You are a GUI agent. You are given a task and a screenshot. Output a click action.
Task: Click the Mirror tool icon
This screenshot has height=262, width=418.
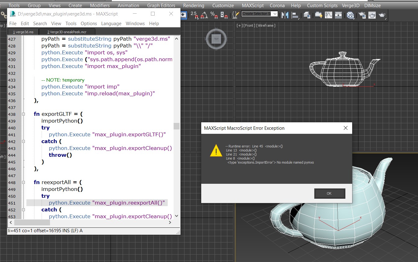pyautogui.click(x=285, y=15)
